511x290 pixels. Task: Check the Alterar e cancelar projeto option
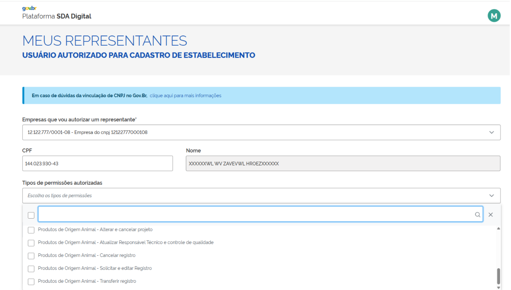[x=31, y=230]
